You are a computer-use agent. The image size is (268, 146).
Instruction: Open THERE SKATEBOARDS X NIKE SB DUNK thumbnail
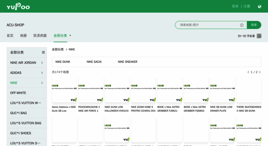[x=249, y=91]
